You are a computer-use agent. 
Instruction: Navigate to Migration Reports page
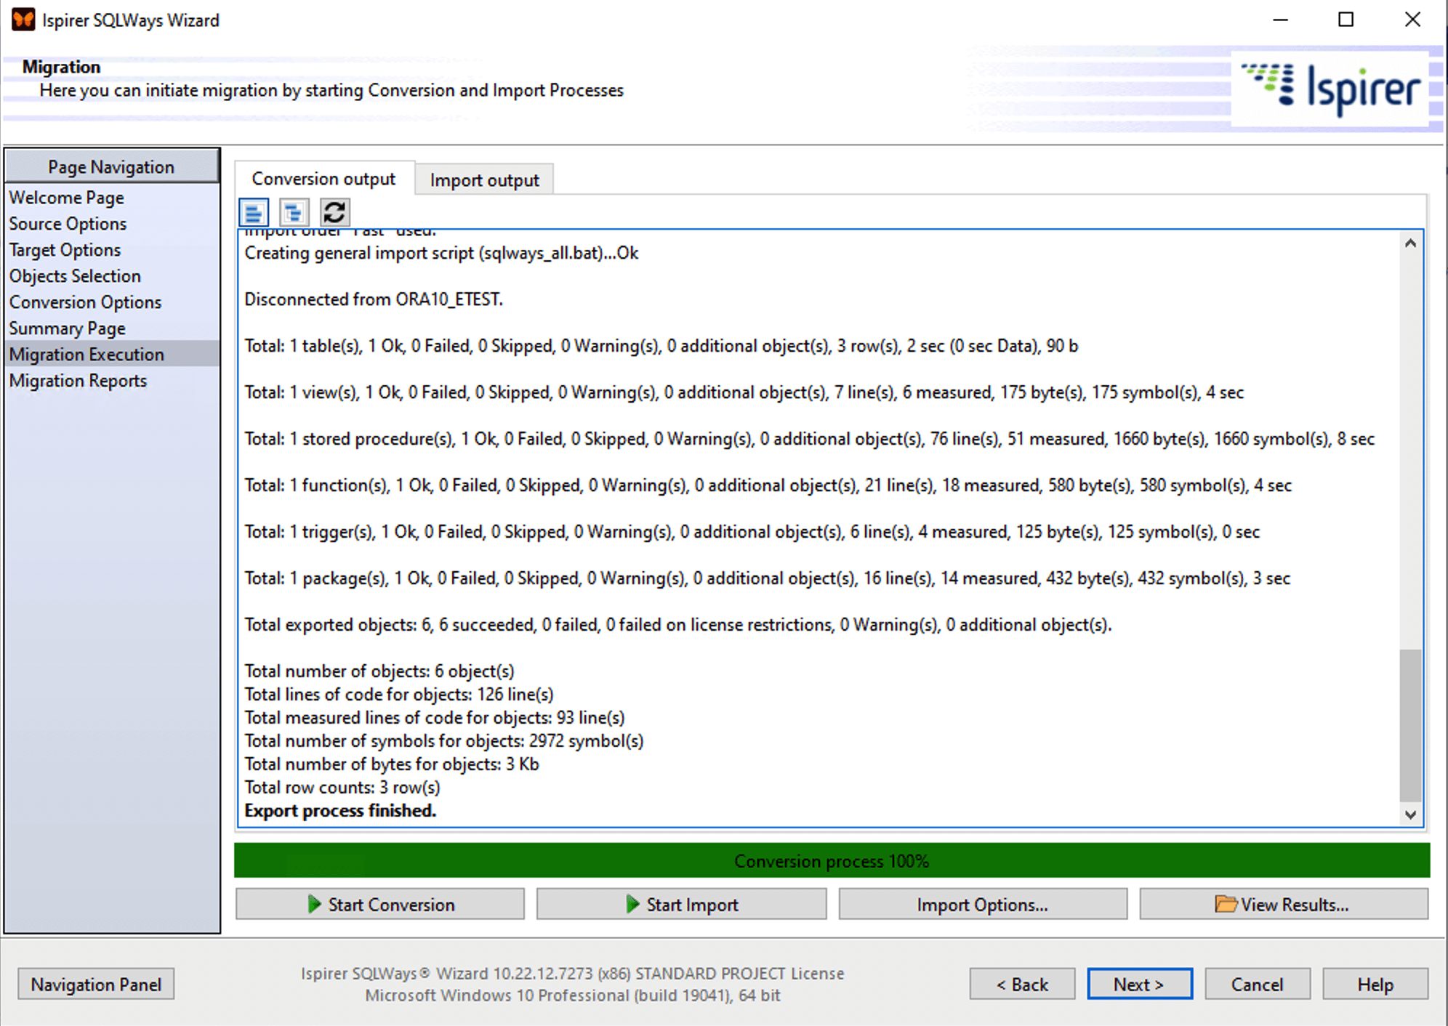click(x=78, y=381)
